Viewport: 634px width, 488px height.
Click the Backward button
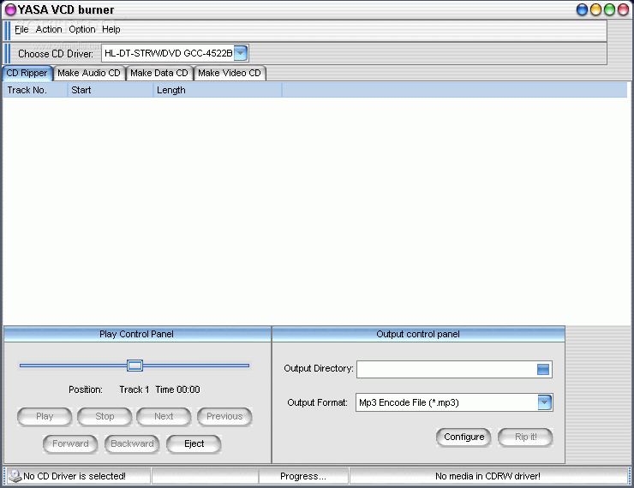pyautogui.click(x=132, y=444)
